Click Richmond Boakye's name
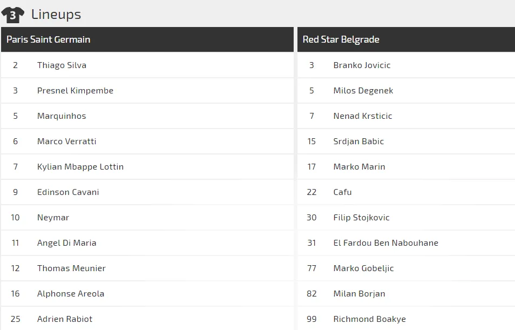Screen dimensions: 515x330 369,319
